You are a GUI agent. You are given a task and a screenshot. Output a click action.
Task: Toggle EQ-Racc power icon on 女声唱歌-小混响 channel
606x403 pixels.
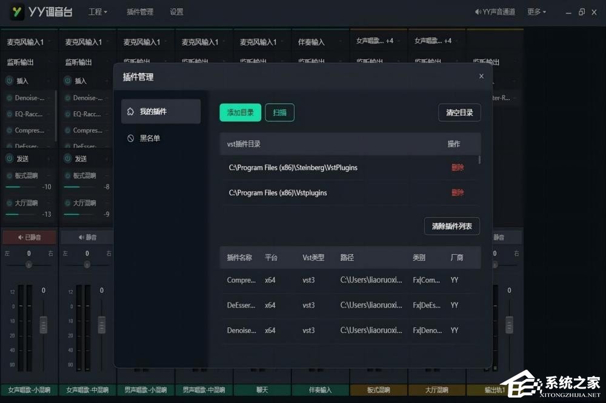[x=9, y=114]
